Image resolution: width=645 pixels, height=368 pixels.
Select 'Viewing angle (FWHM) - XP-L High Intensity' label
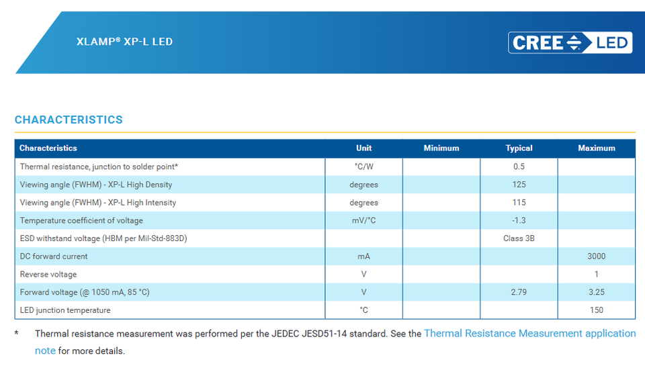tap(98, 203)
